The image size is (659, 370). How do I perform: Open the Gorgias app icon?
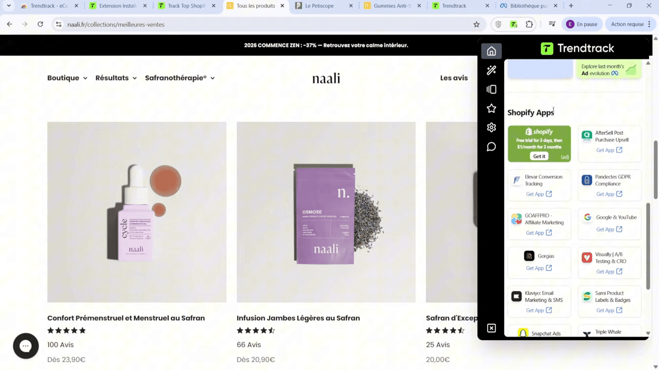[x=529, y=256]
